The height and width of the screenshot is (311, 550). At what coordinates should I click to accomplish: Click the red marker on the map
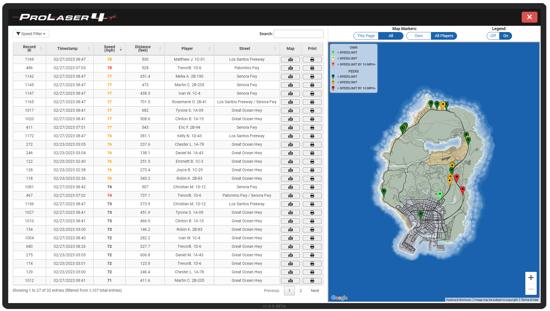(x=456, y=178)
